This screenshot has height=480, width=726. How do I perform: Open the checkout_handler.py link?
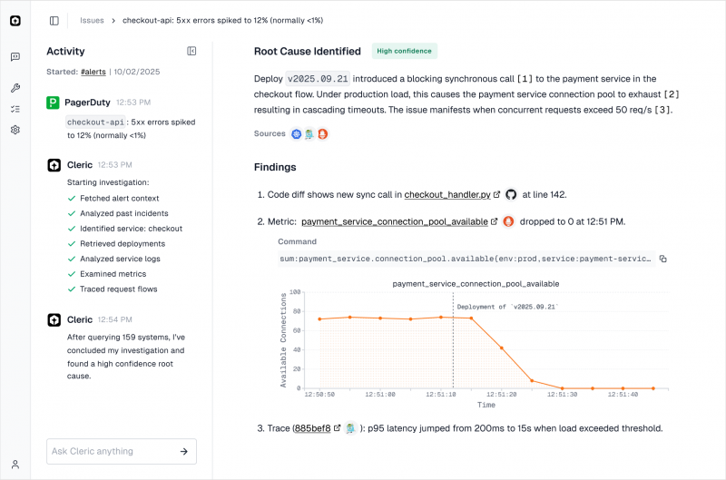[446, 194]
